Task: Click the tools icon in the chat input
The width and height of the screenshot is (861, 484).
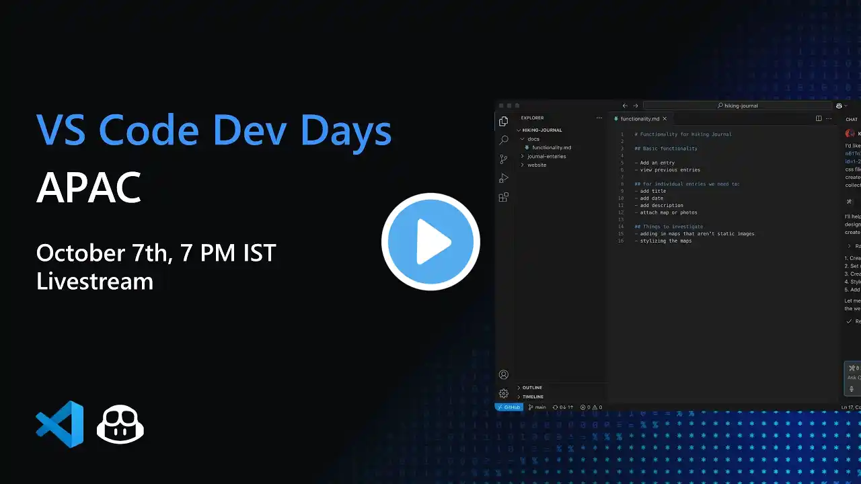Action: tap(852, 368)
